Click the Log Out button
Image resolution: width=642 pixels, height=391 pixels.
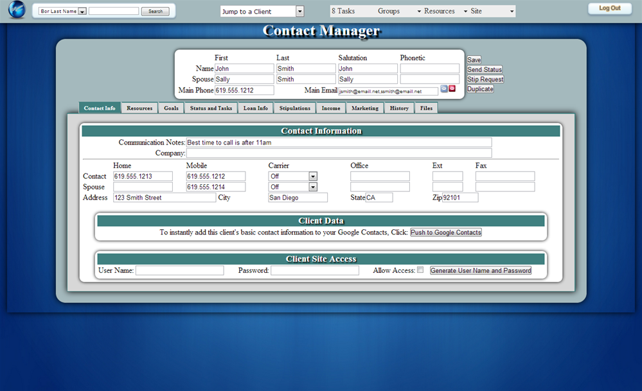[608, 8]
